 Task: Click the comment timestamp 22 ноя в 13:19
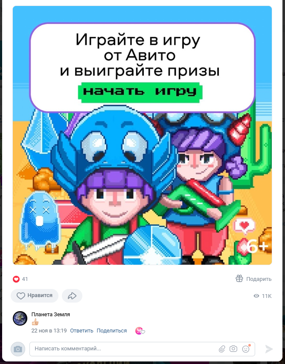(x=49, y=331)
